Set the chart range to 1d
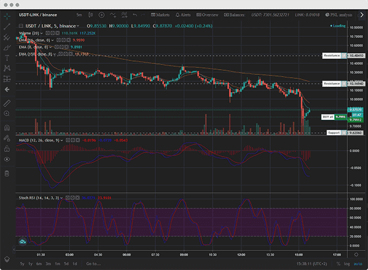This screenshot has width=368, height=270. pos(75,264)
